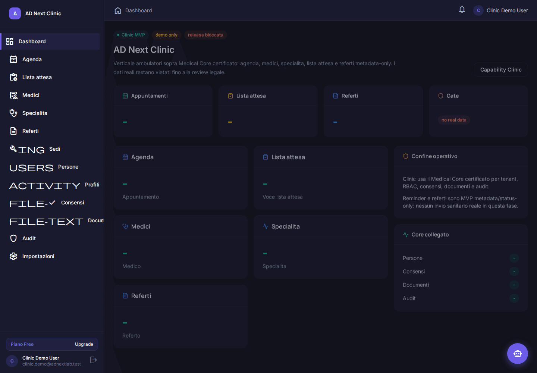Click Clinic Demo User in top bar
Image resolution: width=537 pixels, height=373 pixels.
click(x=507, y=10)
